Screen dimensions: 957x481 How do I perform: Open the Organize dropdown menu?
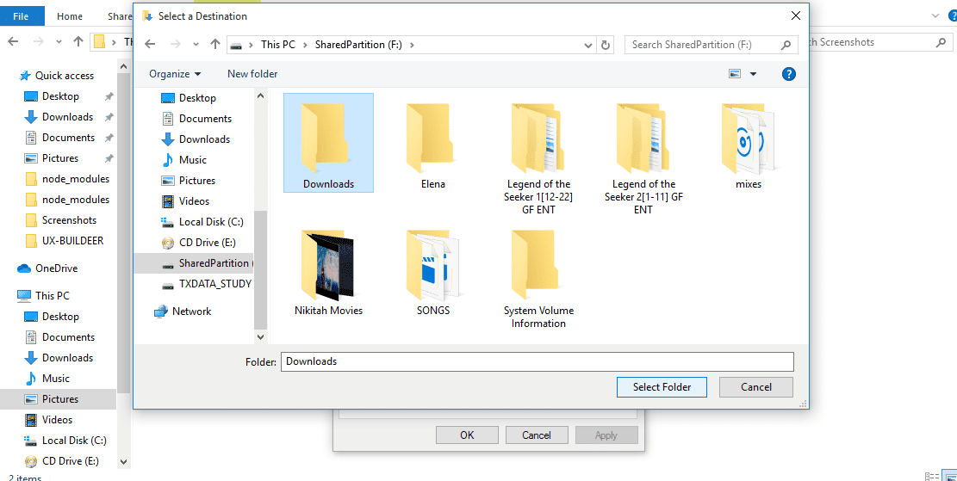click(175, 74)
